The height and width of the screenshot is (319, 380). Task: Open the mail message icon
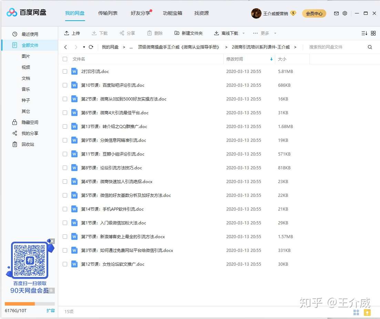pyautogui.click(x=336, y=13)
